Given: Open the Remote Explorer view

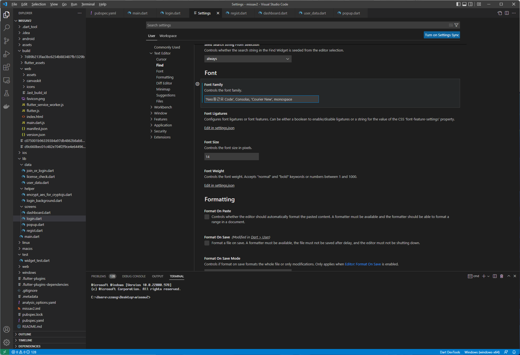Looking at the screenshot, I should pos(7,80).
